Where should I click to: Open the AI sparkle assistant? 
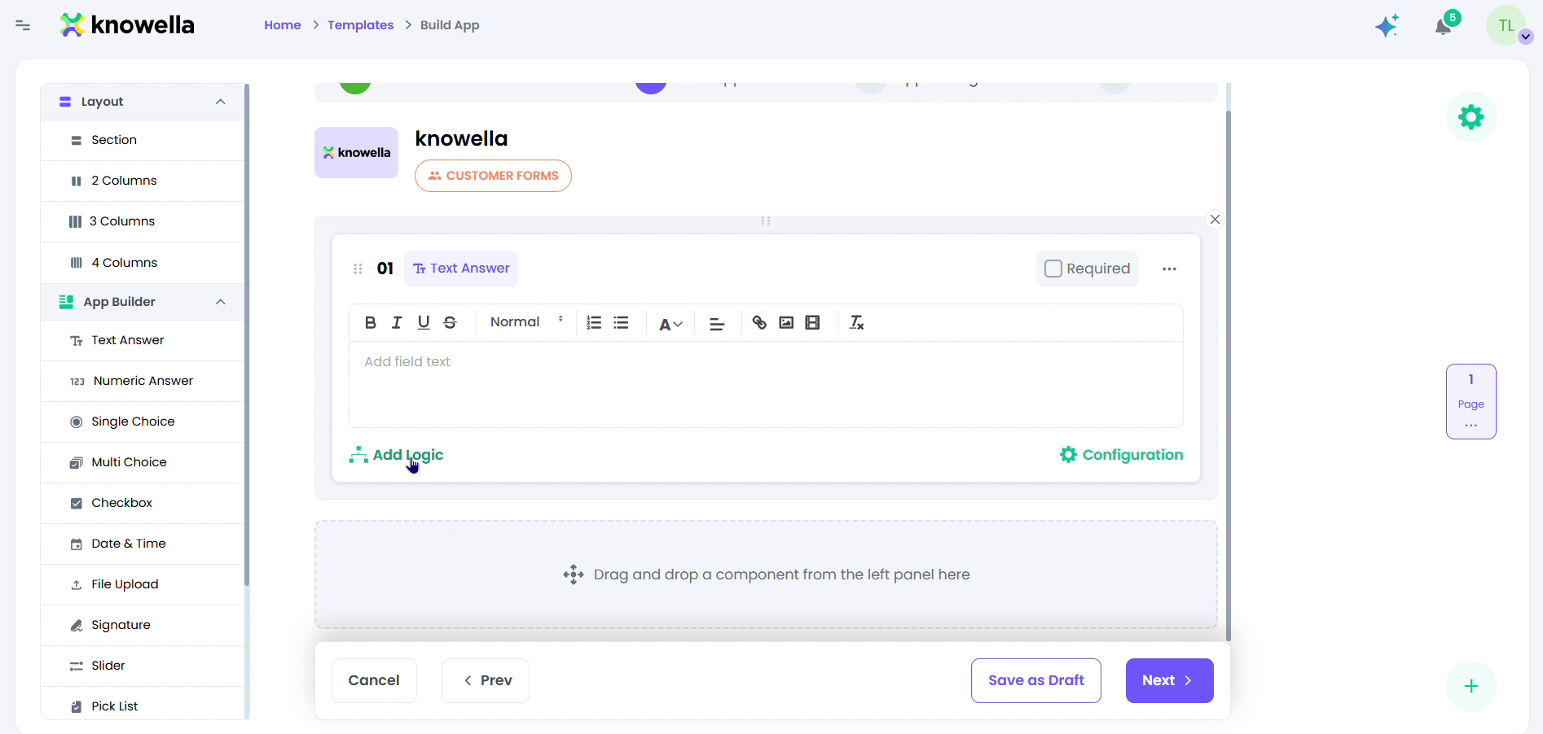tap(1387, 25)
